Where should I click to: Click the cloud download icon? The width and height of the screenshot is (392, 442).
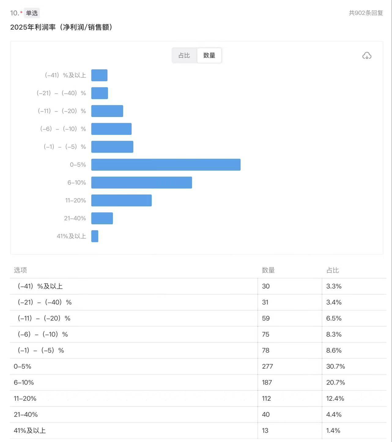(367, 56)
